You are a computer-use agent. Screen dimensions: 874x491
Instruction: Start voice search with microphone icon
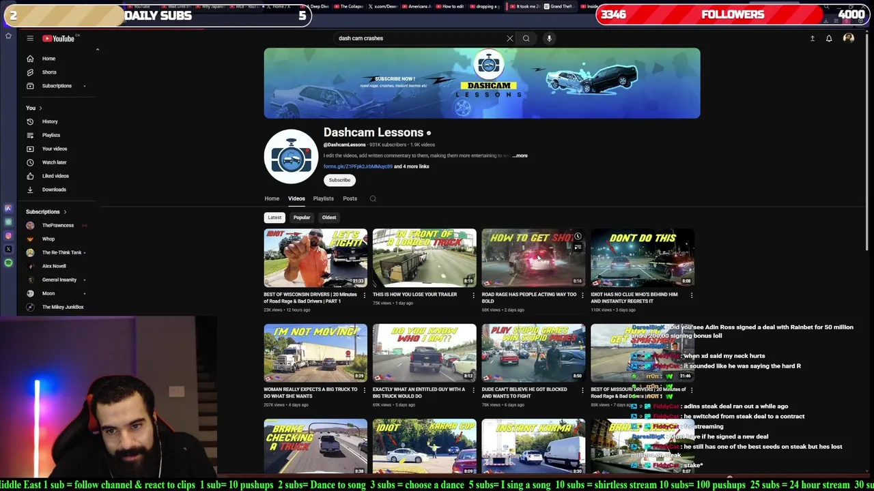(x=549, y=38)
